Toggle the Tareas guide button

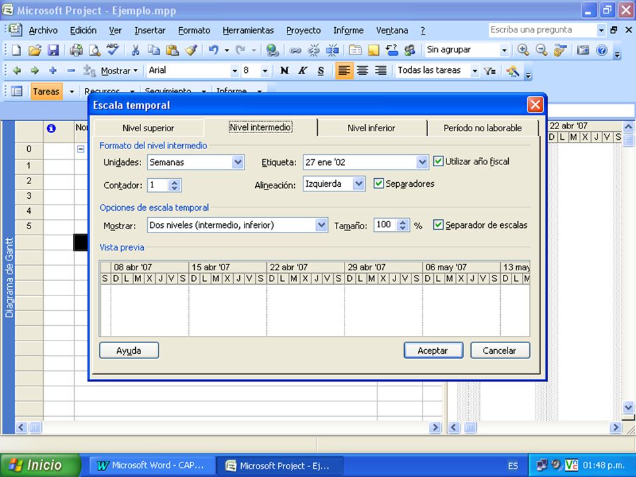pos(46,91)
